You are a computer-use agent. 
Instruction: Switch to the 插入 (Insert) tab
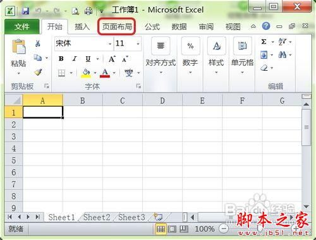point(82,27)
